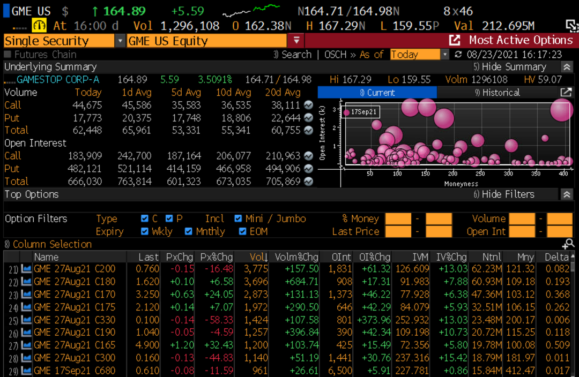Open chart icon for GME 27Aug21 C200
579x377 pixels.
(26, 268)
